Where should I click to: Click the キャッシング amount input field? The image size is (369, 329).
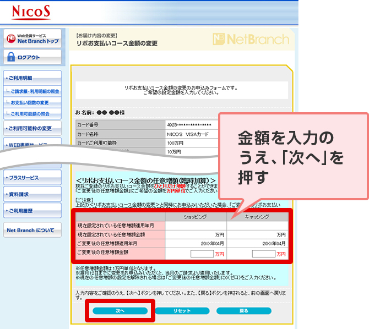click(x=263, y=254)
